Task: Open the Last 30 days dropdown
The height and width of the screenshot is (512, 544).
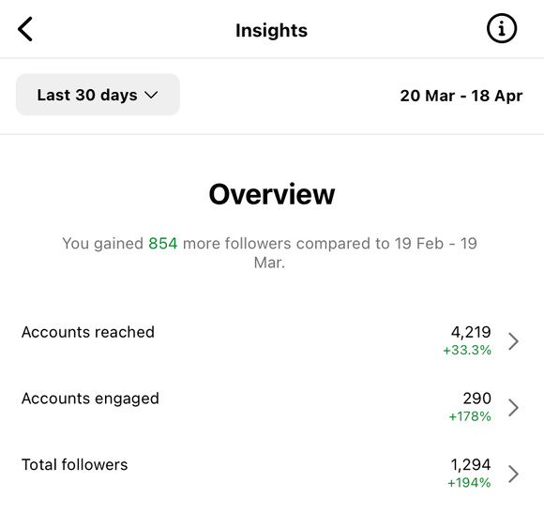Action: click(98, 95)
